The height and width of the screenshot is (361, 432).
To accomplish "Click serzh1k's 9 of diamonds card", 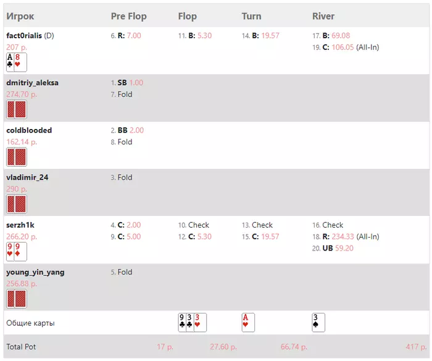I will coord(20,251).
